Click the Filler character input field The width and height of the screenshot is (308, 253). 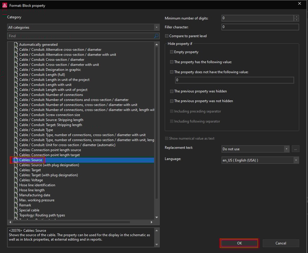point(260,27)
